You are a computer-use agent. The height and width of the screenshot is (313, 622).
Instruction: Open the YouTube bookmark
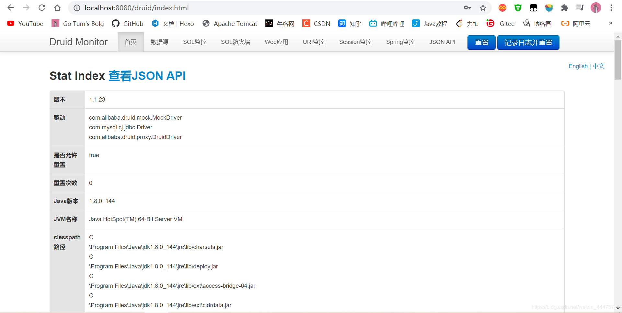(x=25, y=24)
